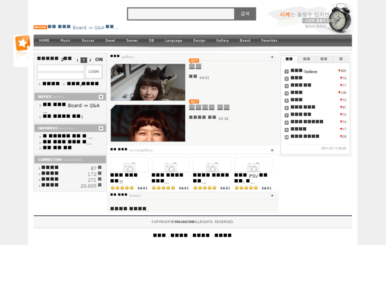Image resolution: width=386 pixels, height=289 pixels.
Task: Focus the password input field
Action: pyautogui.click(x=61, y=75)
